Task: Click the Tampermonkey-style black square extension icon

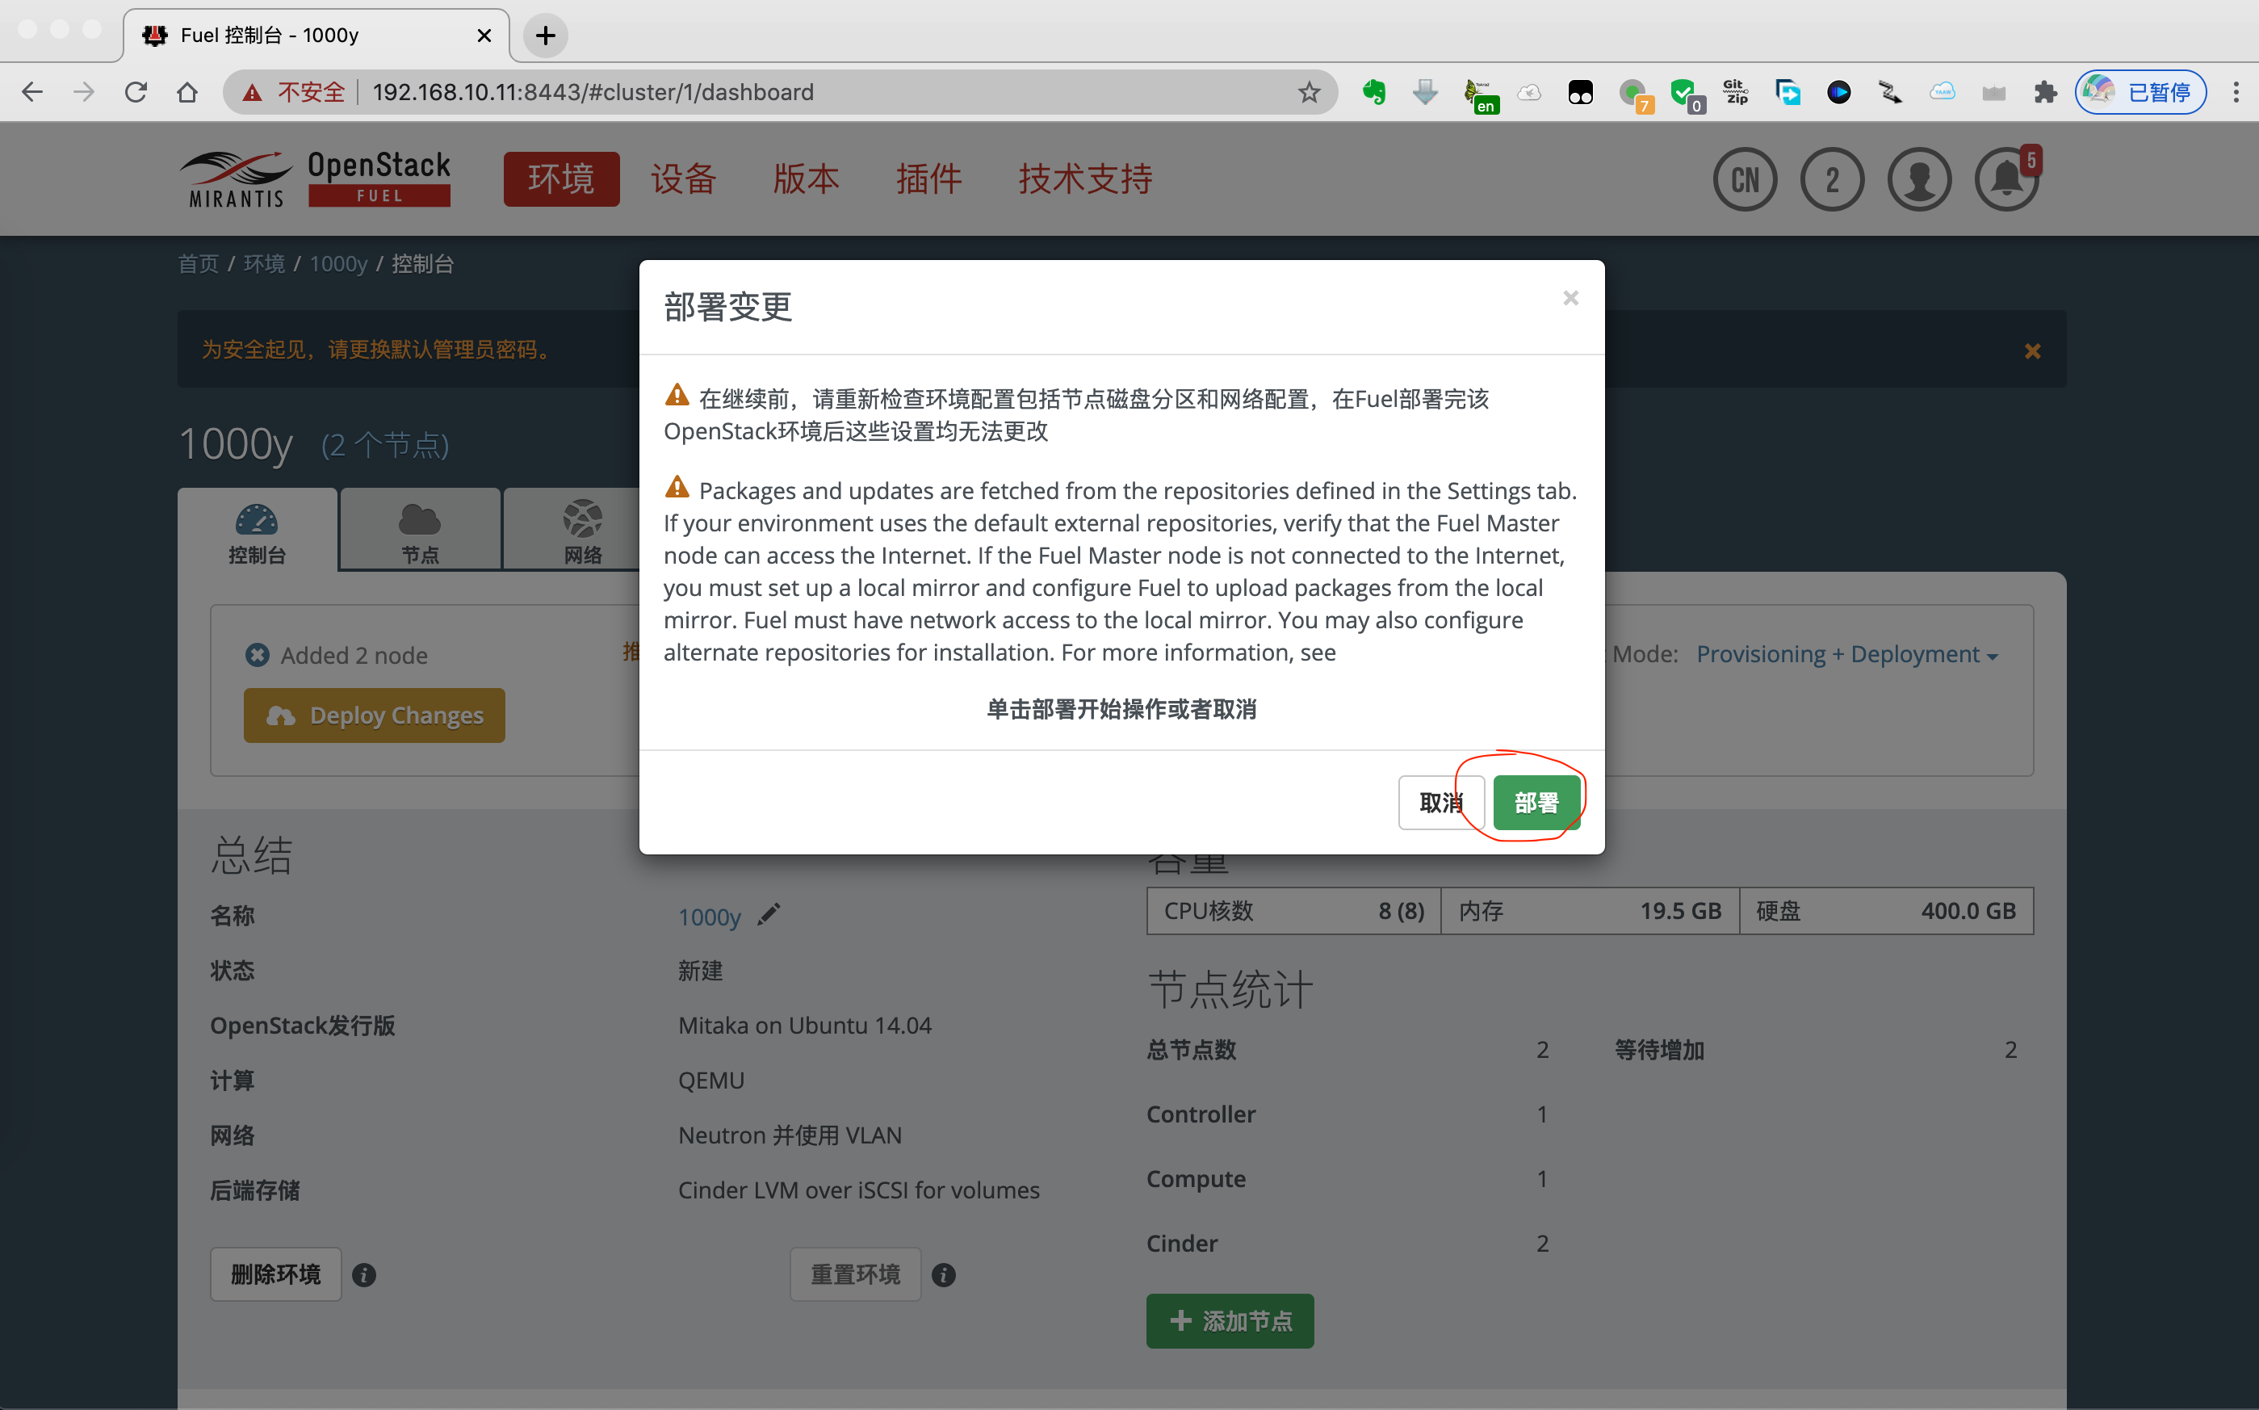Action: 1580,91
